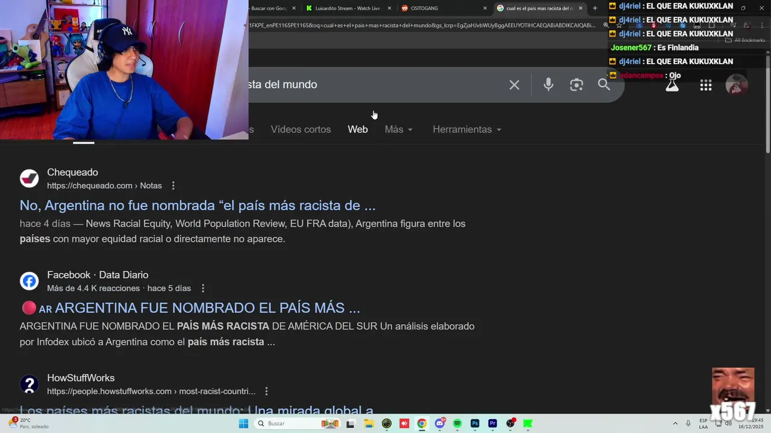Open Google Labs flask icon
The image size is (771, 433).
672,85
